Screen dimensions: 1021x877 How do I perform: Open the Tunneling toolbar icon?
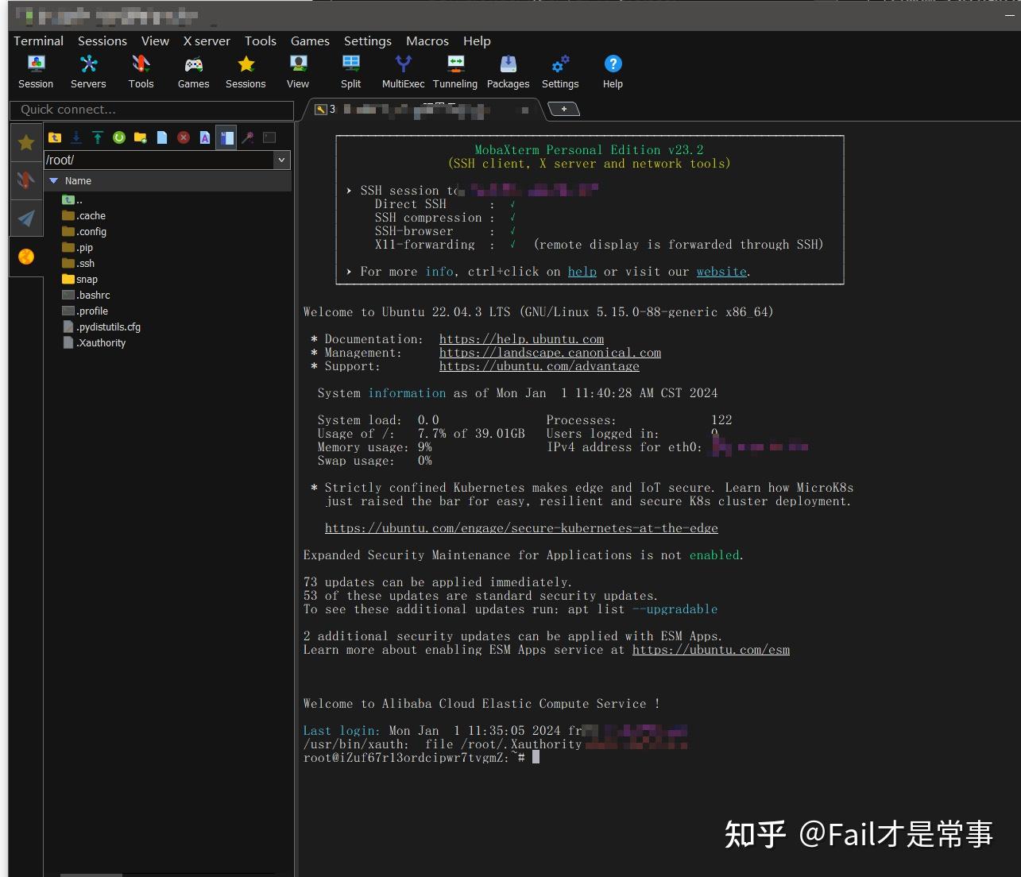[455, 71]
